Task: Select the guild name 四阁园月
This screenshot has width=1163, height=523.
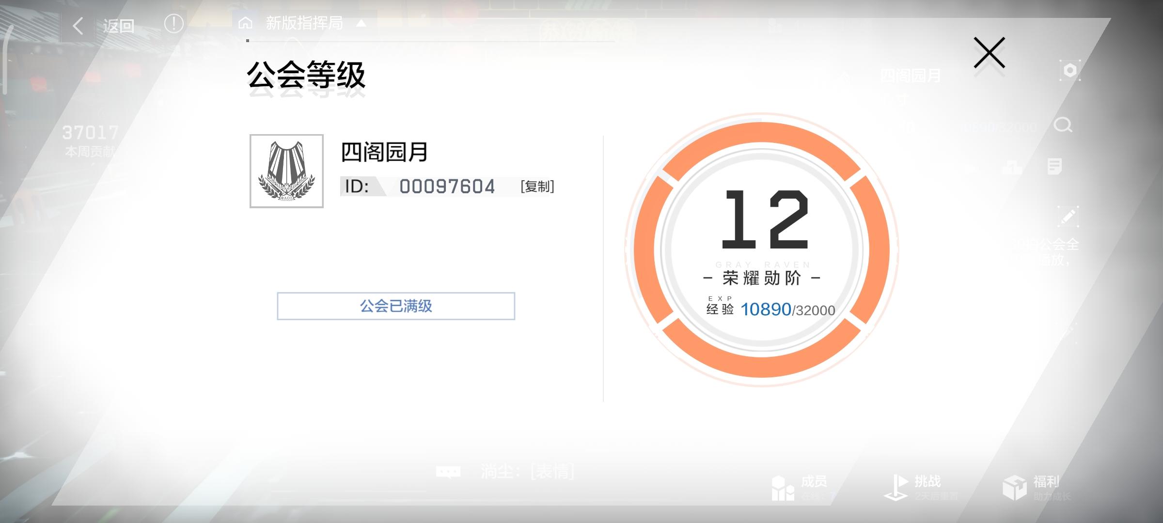Action: (x=384, y=152)
